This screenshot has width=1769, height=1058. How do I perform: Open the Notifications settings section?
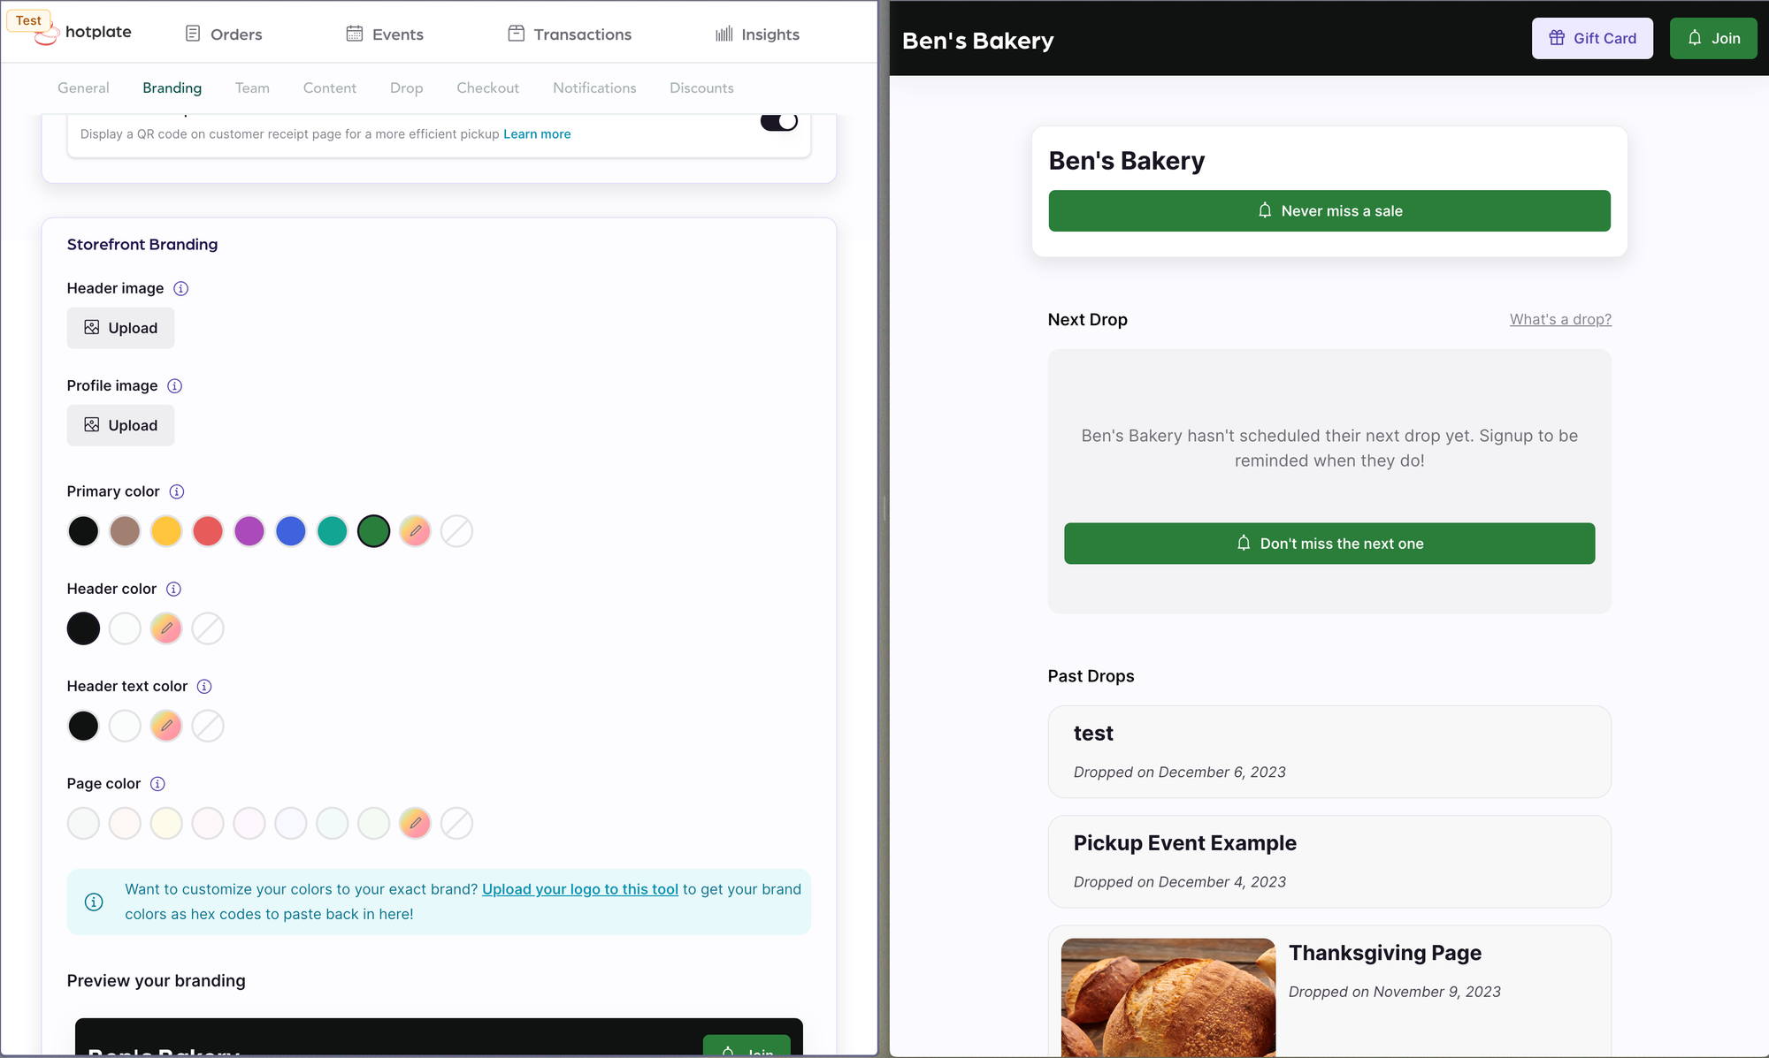(x=594, y=87)
